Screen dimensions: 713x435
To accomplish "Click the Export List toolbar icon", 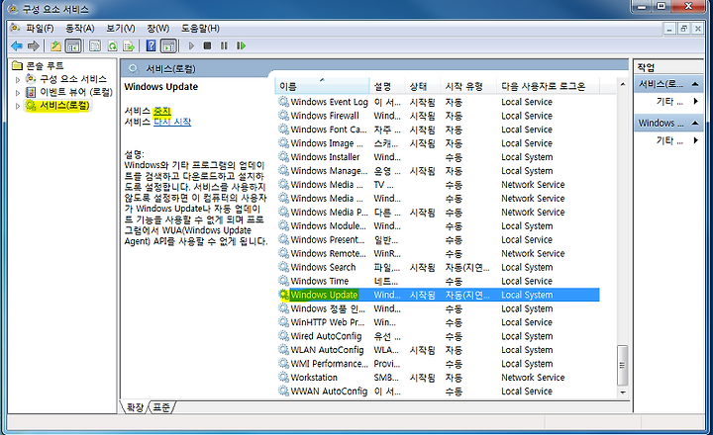I will point(129,45).
